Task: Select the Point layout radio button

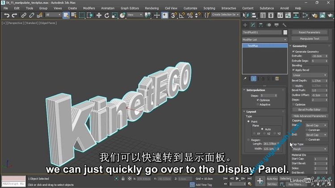Action: click(248, 121)
